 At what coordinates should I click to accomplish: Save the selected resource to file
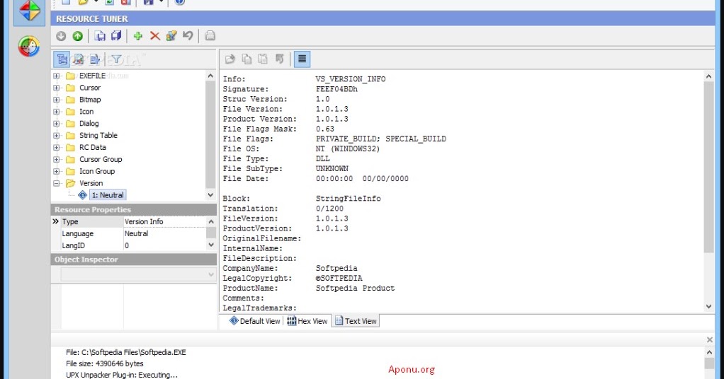(x=100, y=36)
